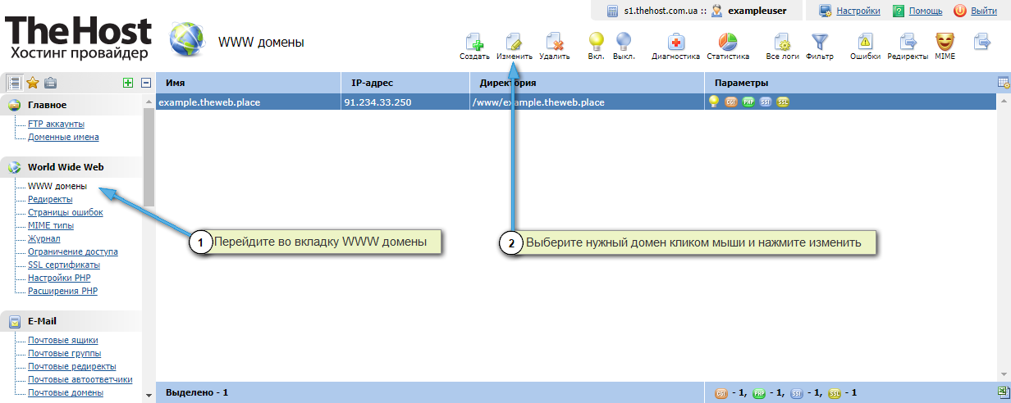Open FTP аккаунты in sidebar

click(x=56, y=125)
